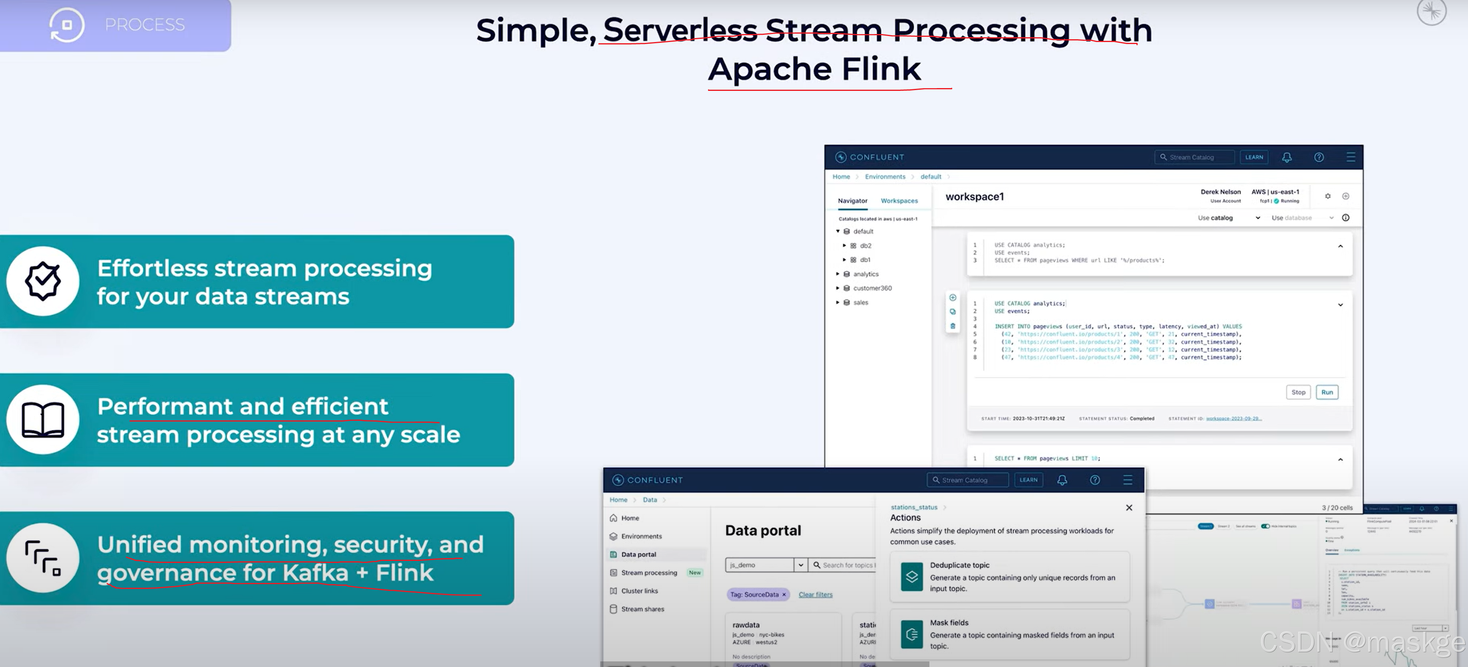
Task: Click the Stop button
Action: 1298,392
